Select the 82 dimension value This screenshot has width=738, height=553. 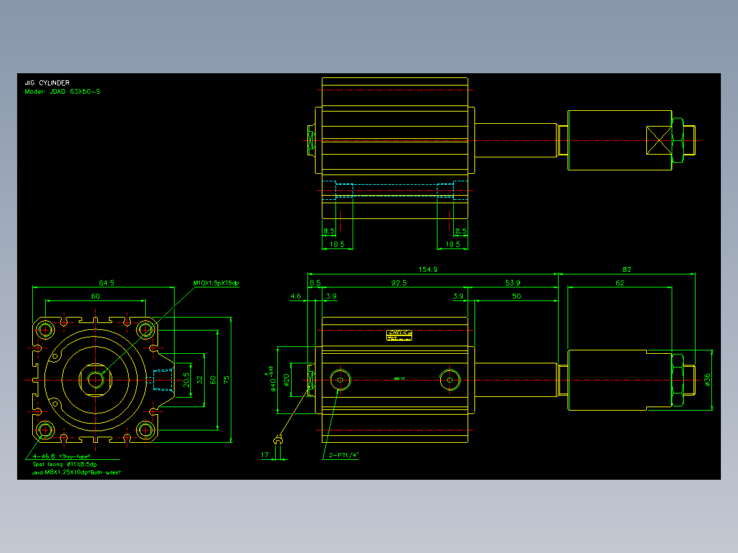pos(626,270)
